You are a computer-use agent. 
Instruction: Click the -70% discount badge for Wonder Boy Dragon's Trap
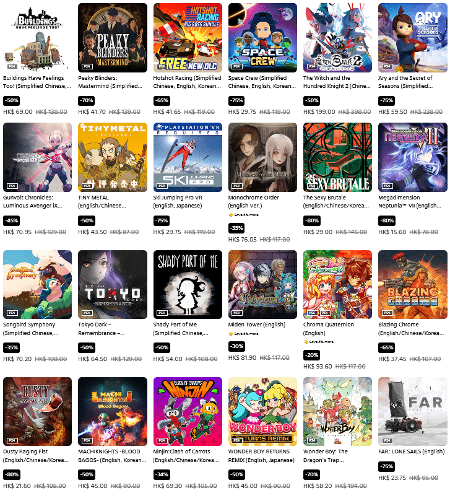pyautogui.click(x=312, y=474)
